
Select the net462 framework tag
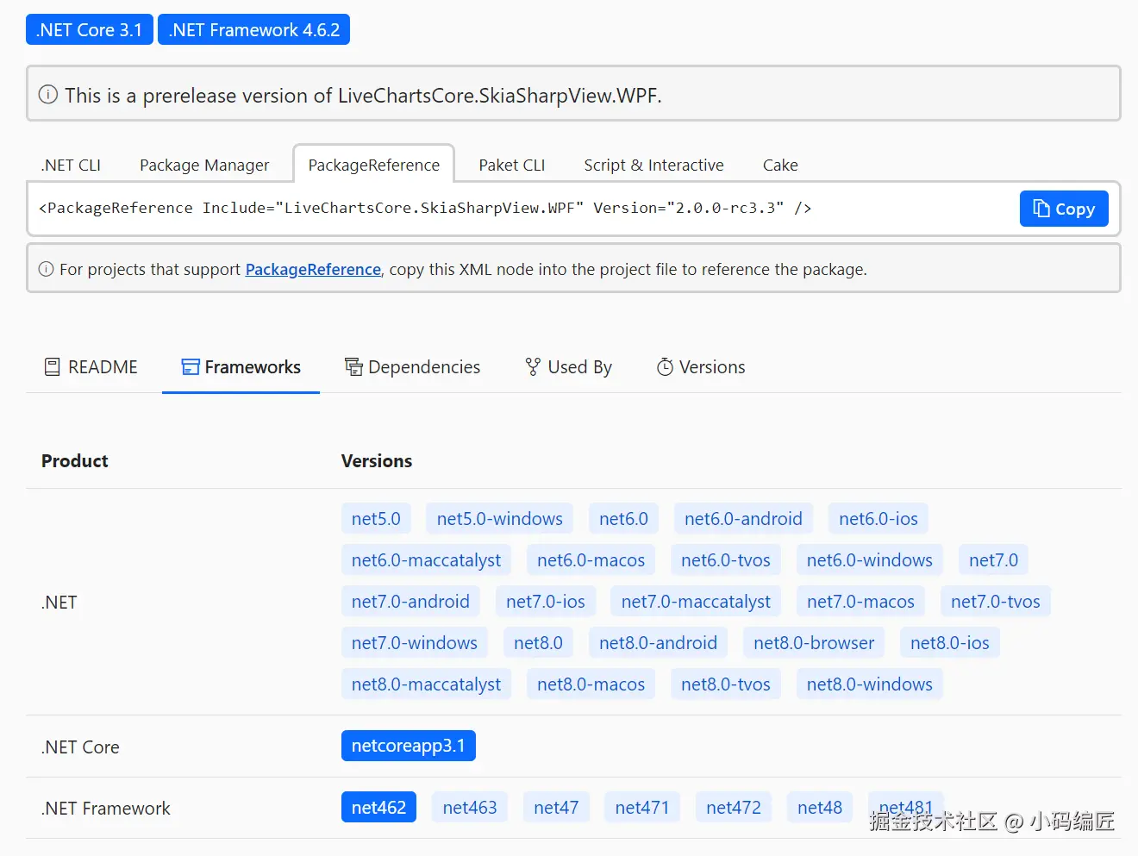[378, 808]
